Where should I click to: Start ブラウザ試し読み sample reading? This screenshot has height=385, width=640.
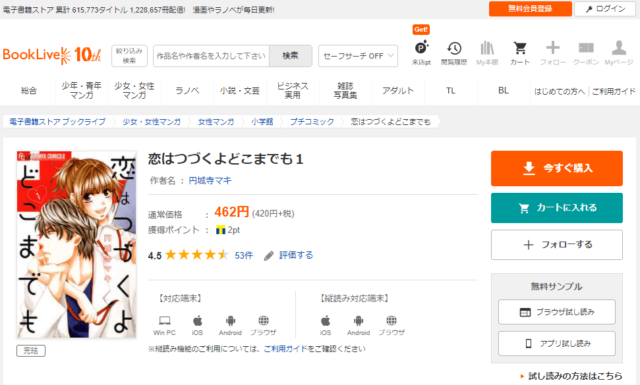(556, 312)
